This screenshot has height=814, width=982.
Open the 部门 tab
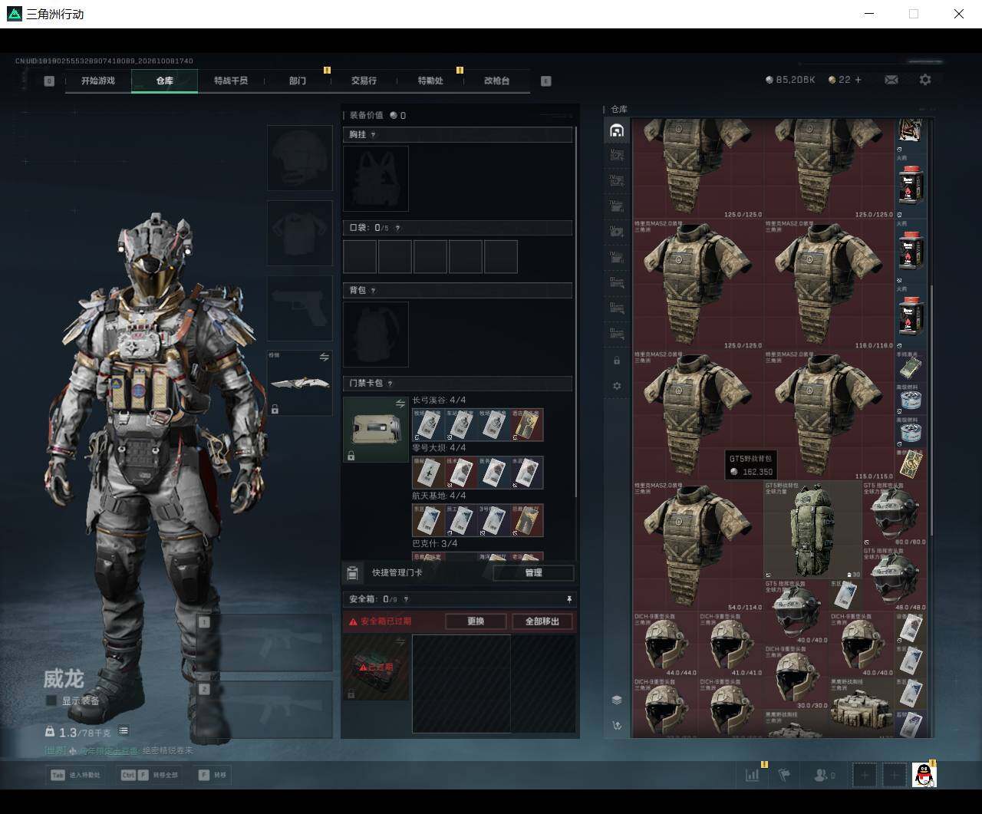pos(298,81)
